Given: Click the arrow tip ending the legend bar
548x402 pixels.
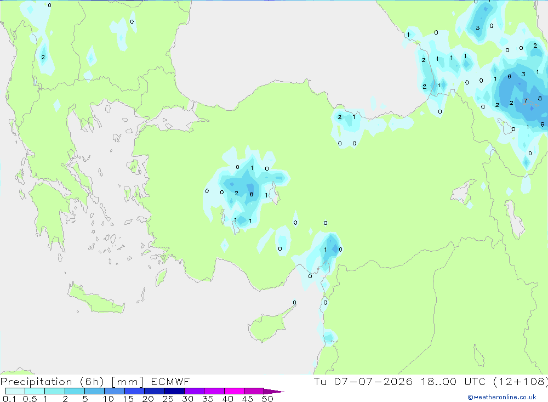Looking at the screenshot, I should [275, 392].
